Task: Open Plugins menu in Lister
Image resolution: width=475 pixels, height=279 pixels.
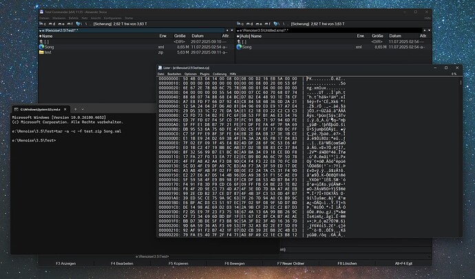Action: point(204,74)
